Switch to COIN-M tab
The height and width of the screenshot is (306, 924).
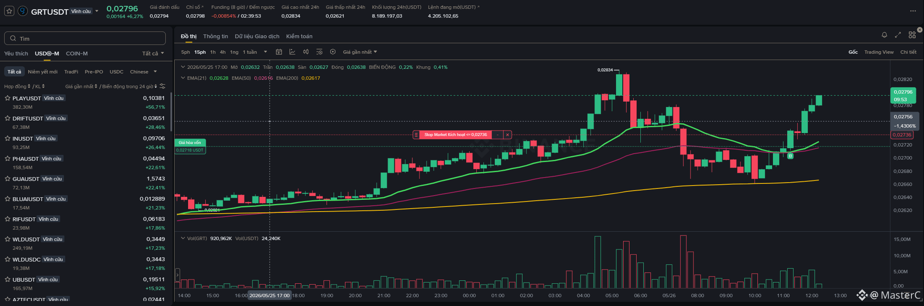(77, 53)
